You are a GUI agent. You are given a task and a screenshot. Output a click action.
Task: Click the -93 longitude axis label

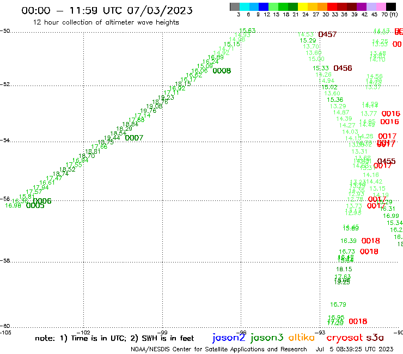click(320, 332)
